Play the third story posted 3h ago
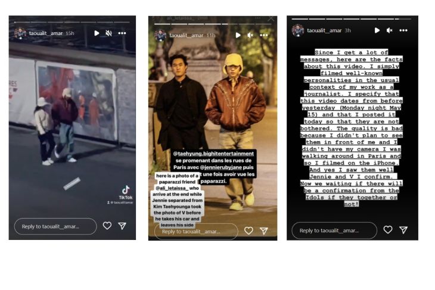The height and width of the screenshot is (290, 435). coord(377,30)
